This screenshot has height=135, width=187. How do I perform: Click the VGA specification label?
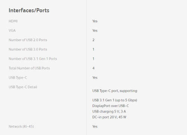[12, 31]
